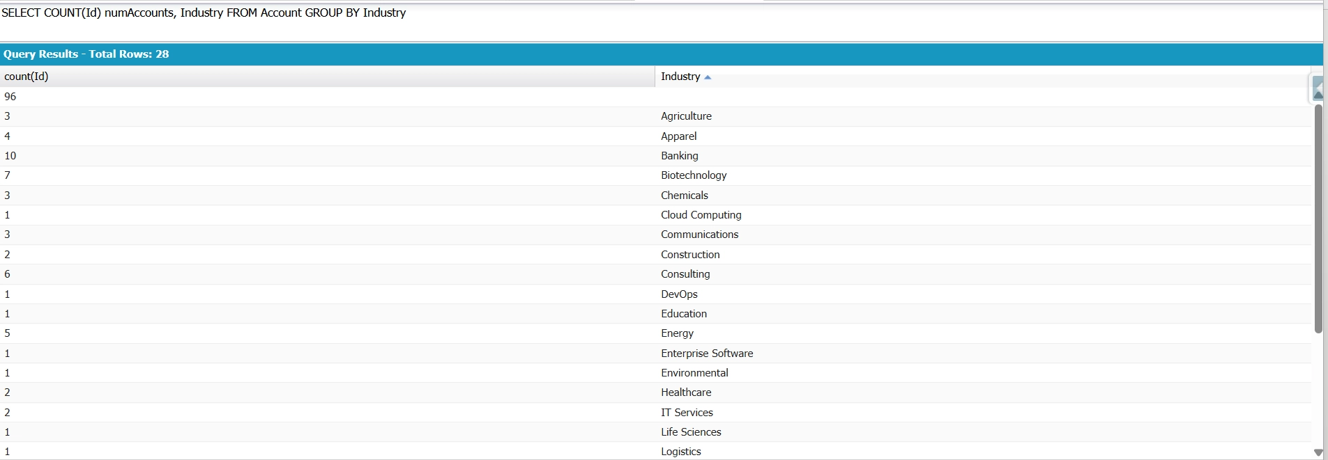Click the sort arrow next to Industry
The height and width of the screenshot is (460, 1328).
pyautogui.click(x=708, y=77)
